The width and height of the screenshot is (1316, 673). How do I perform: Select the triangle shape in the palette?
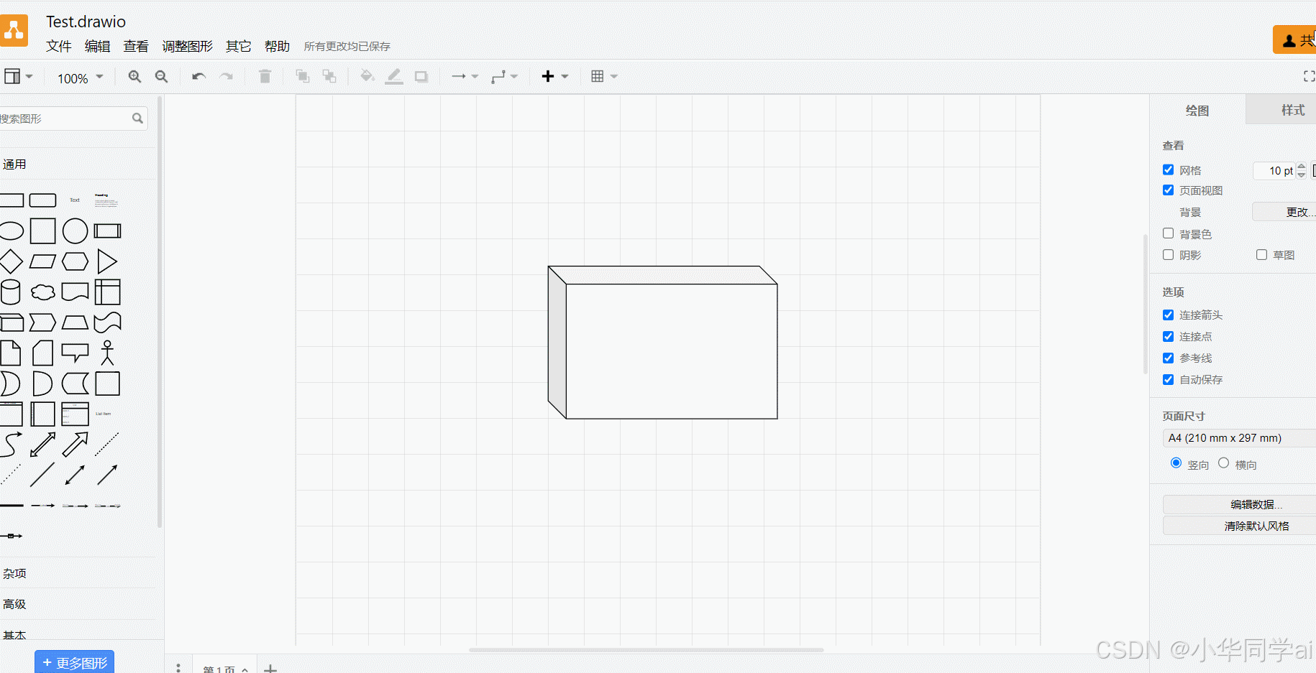(x=107, y=261)
